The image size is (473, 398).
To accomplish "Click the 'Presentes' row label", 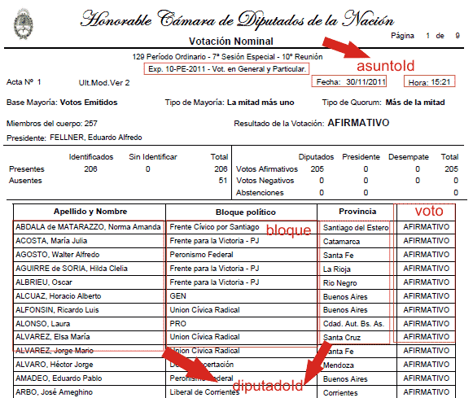I will pos(27,168).
